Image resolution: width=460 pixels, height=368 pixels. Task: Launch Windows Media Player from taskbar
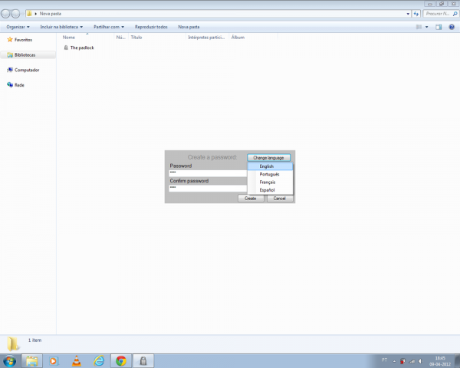tap(54, 361)
